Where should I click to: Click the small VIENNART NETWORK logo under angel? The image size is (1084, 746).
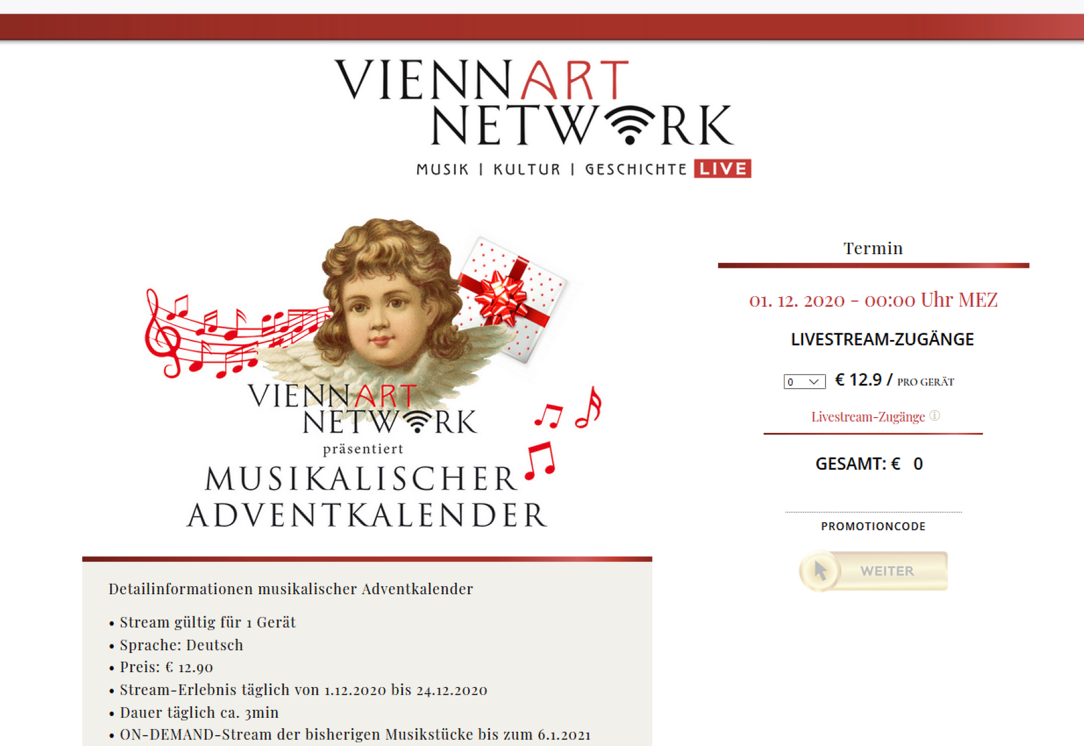(x=362, y=408)
